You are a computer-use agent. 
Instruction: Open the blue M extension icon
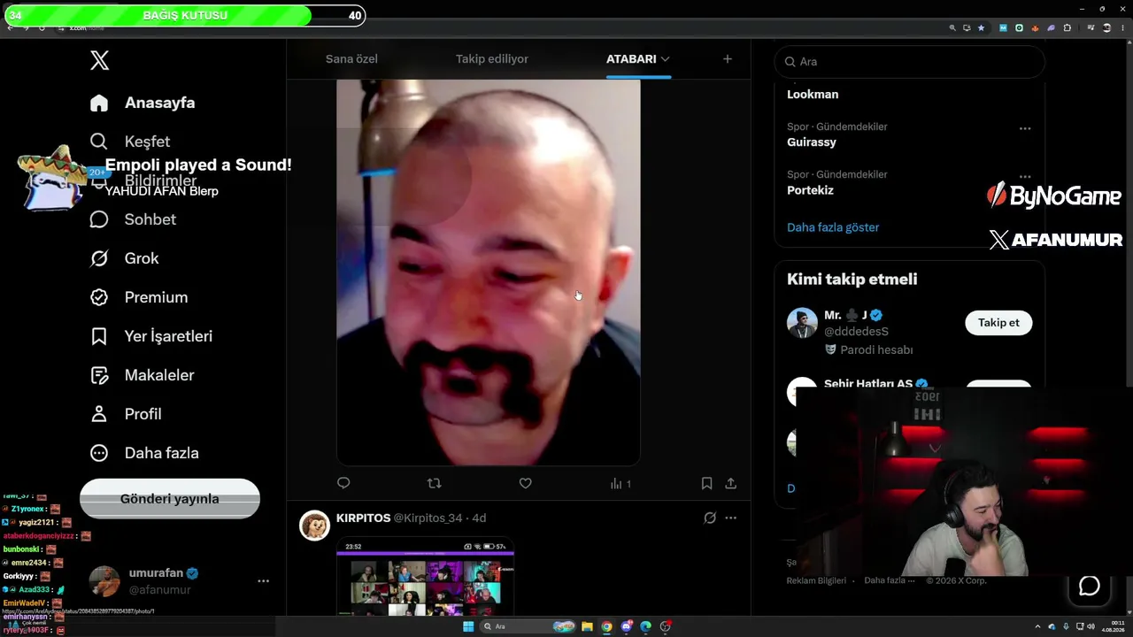(1003, 28)
